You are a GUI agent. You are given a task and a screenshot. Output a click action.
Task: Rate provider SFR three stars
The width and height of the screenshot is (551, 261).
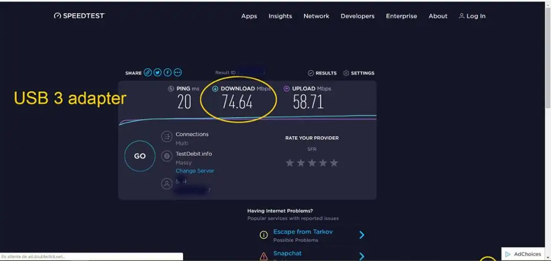(x=312, y=163)
